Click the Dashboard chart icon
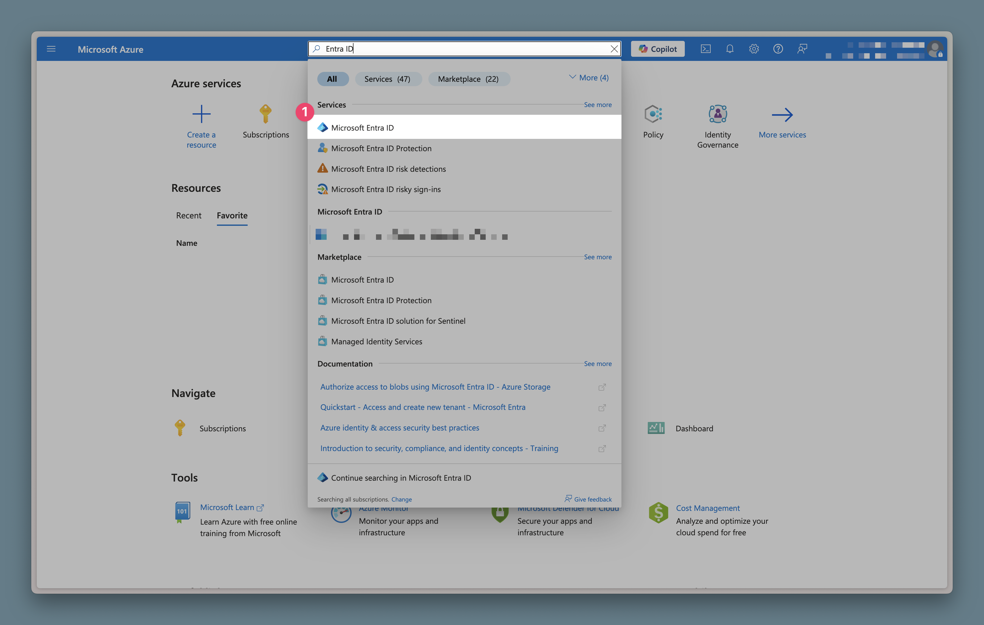Screen dimensions: 984x625 point(656,428)
